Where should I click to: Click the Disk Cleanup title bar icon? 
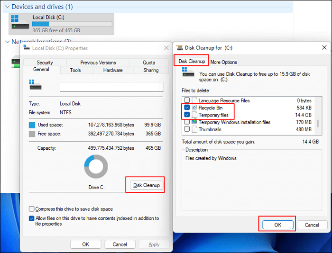pos(180,48)
